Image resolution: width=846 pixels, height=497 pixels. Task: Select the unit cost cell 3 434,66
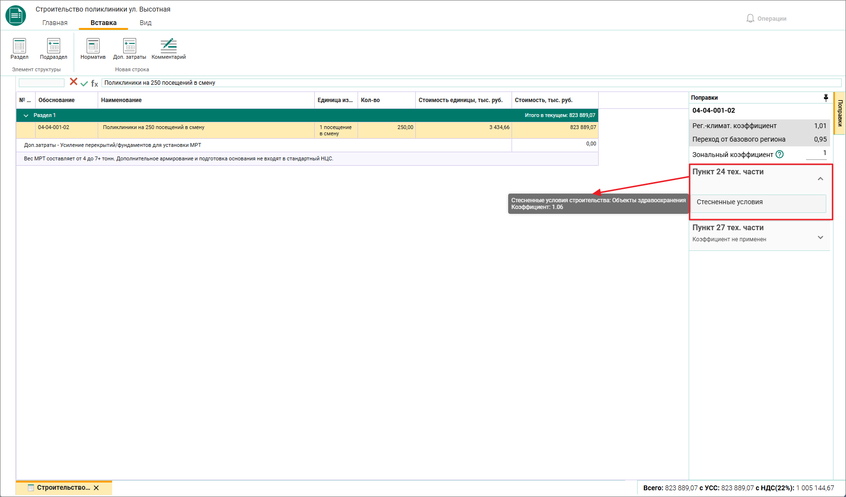pyautogui.click(x=463, y=131)
